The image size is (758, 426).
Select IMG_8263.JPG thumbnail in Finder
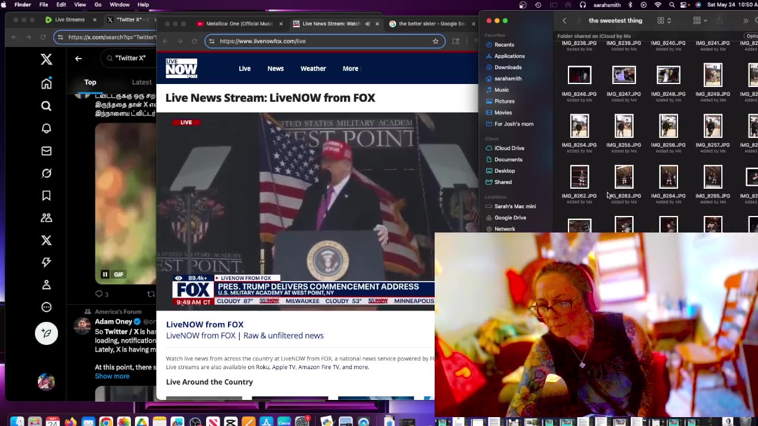point(624,177)
